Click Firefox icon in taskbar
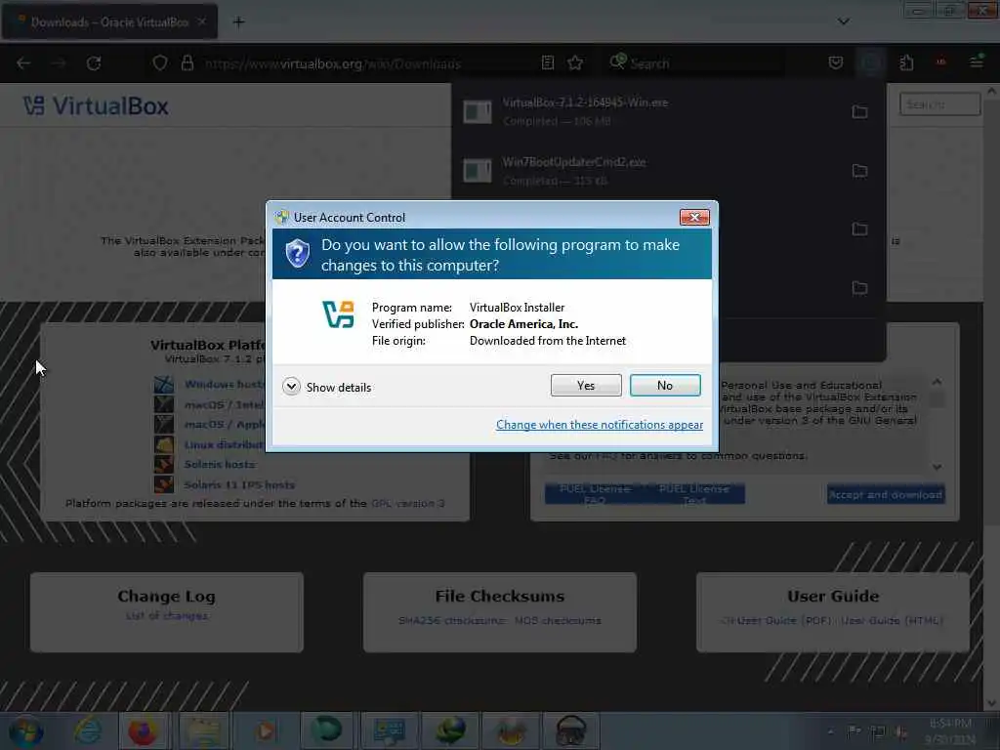This screenshot has width=1000, height=750. point(143,730)
